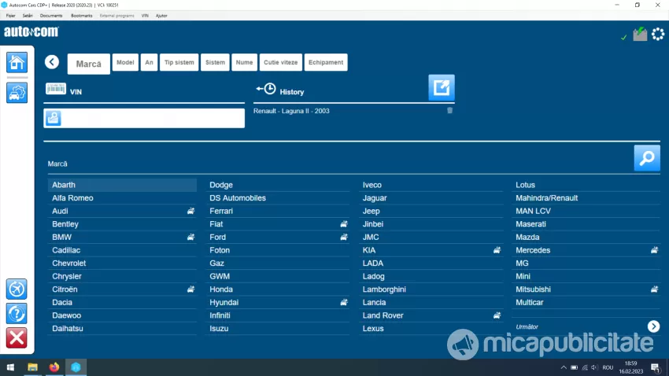Open Windows Start menu

11,367
